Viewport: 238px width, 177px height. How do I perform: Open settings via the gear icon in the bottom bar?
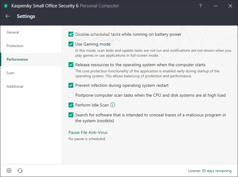coord(9,171)
